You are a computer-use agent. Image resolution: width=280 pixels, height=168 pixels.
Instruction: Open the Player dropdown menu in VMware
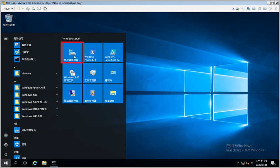[8, 9]
